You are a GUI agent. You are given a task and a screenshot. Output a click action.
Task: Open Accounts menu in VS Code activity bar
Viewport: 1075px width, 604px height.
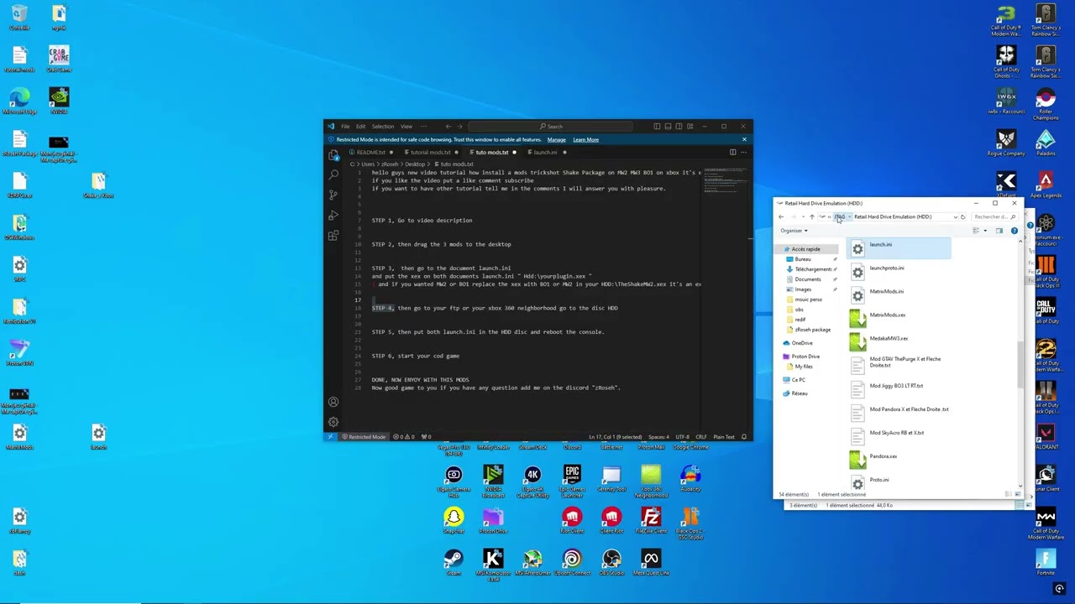coord(333,402)
